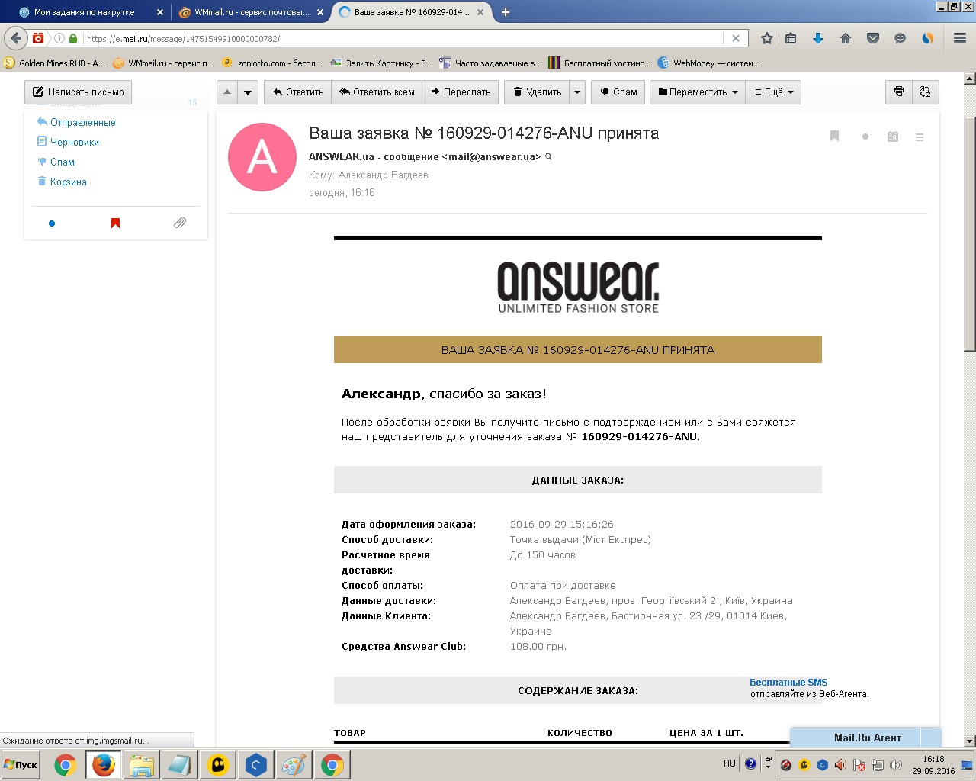Viewport: 976px width, 781px height.
Task: Open Golden Mines RUB bookmark
Action: tap(54, 63)
